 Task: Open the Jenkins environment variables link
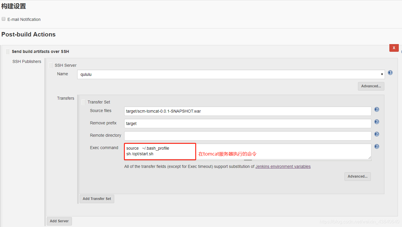point(283,166)
